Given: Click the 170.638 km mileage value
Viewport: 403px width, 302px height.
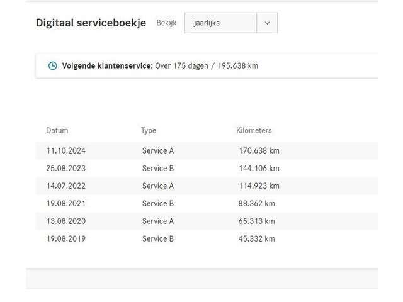Looking at the screenshot, I should click(x=259, y=151).
